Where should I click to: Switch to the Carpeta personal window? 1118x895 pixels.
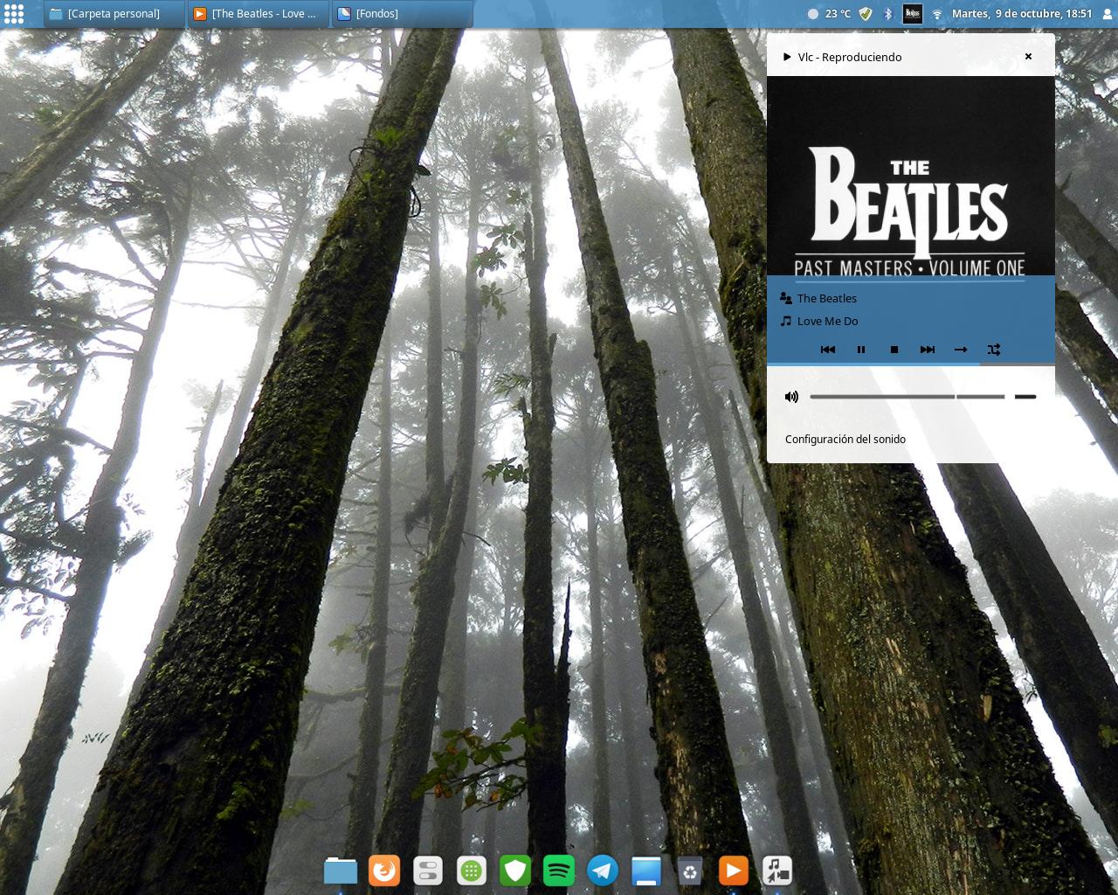[x=114, y=13]
